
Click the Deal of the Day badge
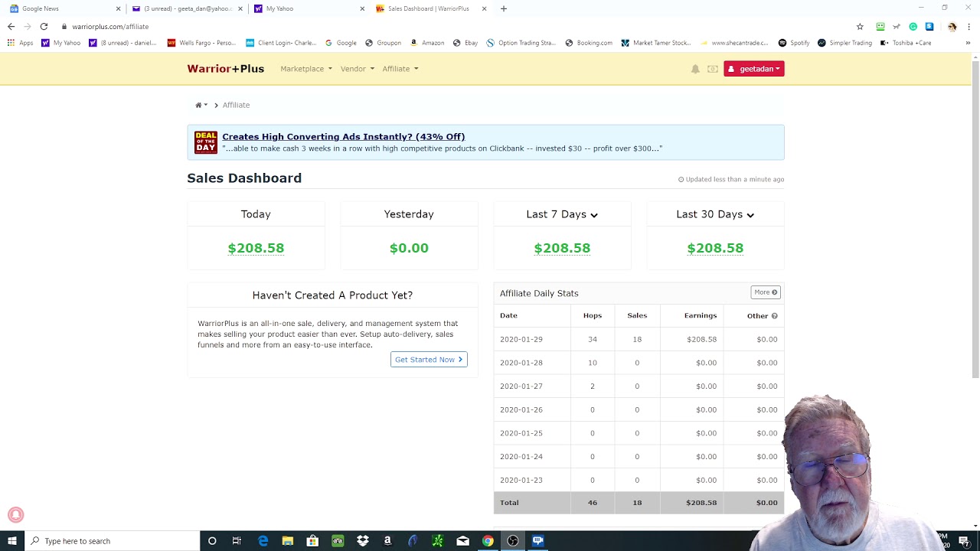click(206, 142)
